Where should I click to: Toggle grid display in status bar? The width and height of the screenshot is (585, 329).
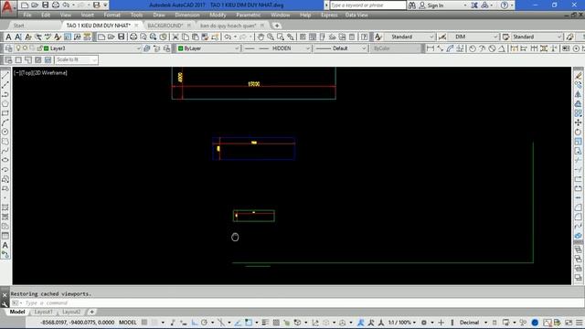pyautogui.click(x=144, y=323)
